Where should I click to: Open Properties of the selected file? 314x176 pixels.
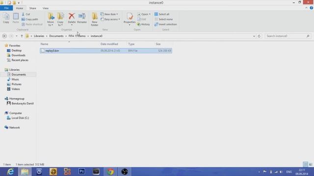[130, 19]
